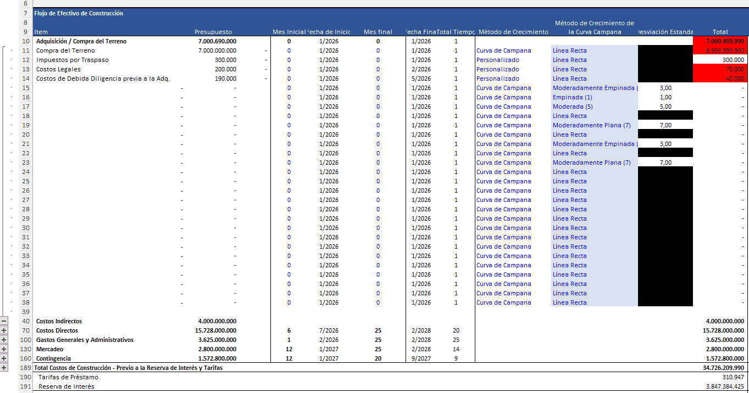Click the 'Método de Crecimiento' column header

click(513, 32)
